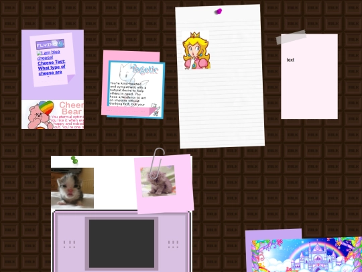Click the paperclipped fluffy kitten photo
This screenshot has width=362, height=272.
(x=158, y=181)
